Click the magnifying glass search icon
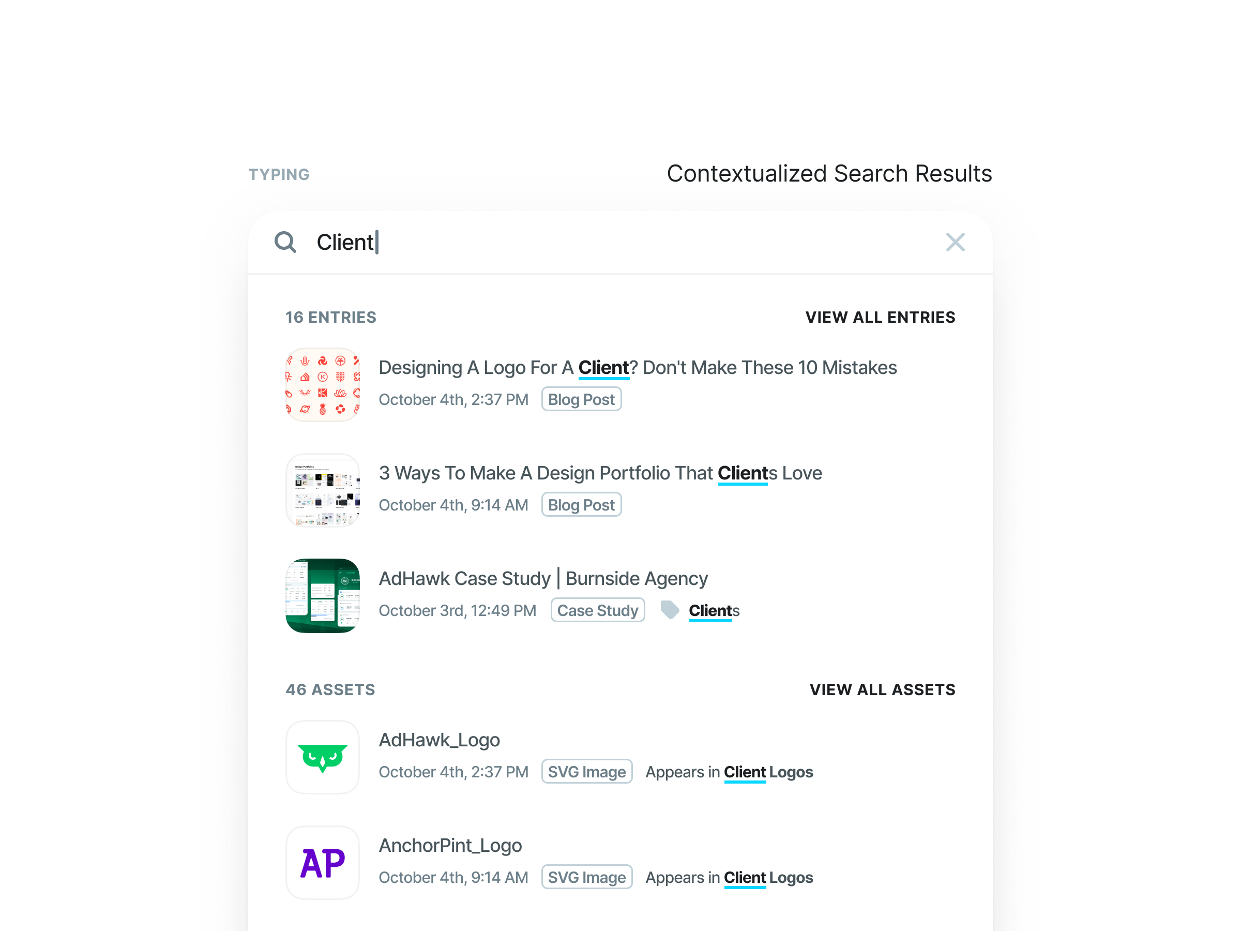 [x=286, y=242]
